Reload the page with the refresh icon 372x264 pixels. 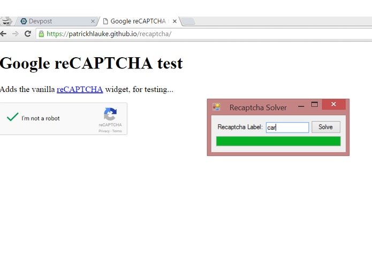[28, 34]
